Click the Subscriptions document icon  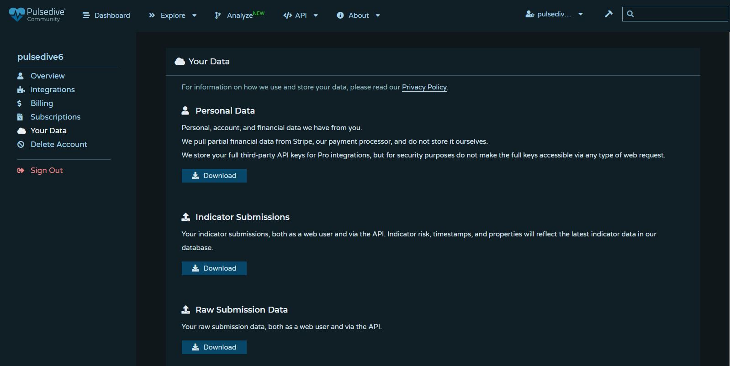click(x=20, y=117)
